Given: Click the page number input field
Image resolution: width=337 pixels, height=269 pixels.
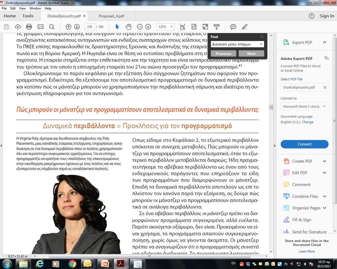Looking at the screenshot, I should 90,27.
